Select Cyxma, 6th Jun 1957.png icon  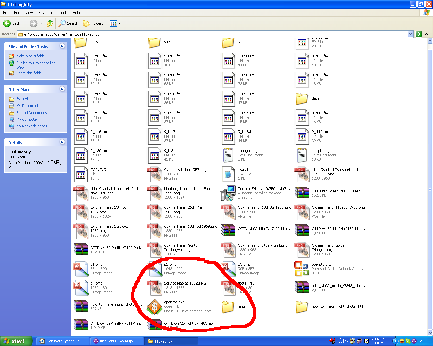point(155,174)
